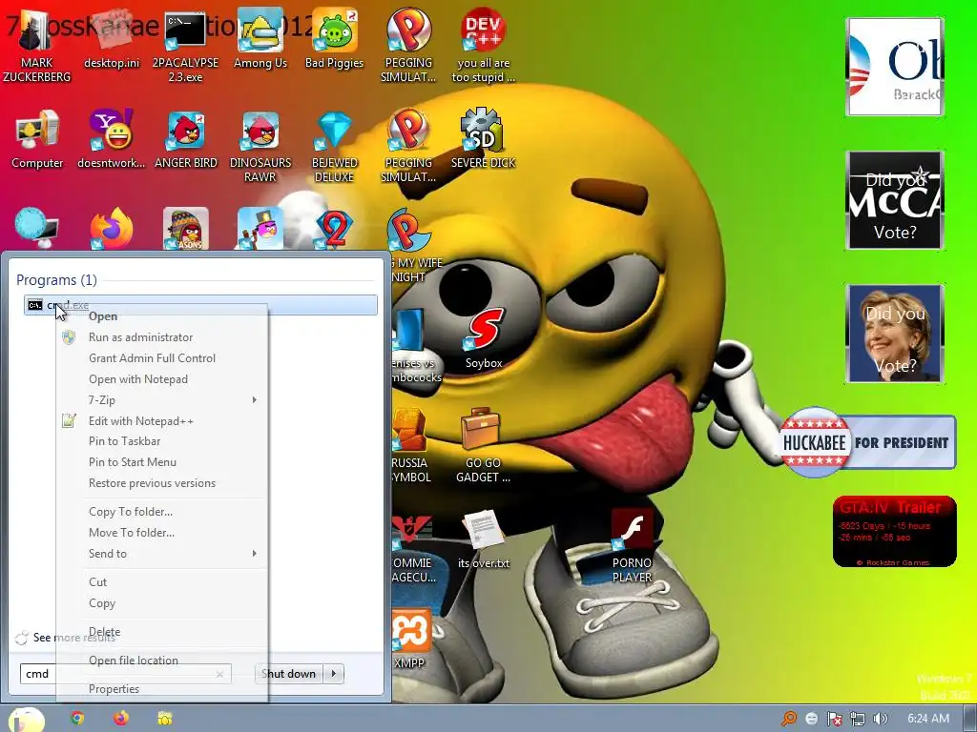
Task: Open the Angry Birds Seasons desktop icon
Action: [x=186, y=229]
